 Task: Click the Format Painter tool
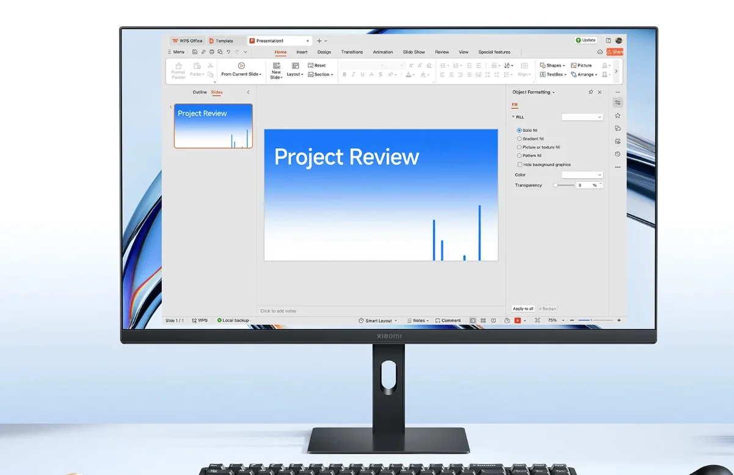tap(178, 71)
